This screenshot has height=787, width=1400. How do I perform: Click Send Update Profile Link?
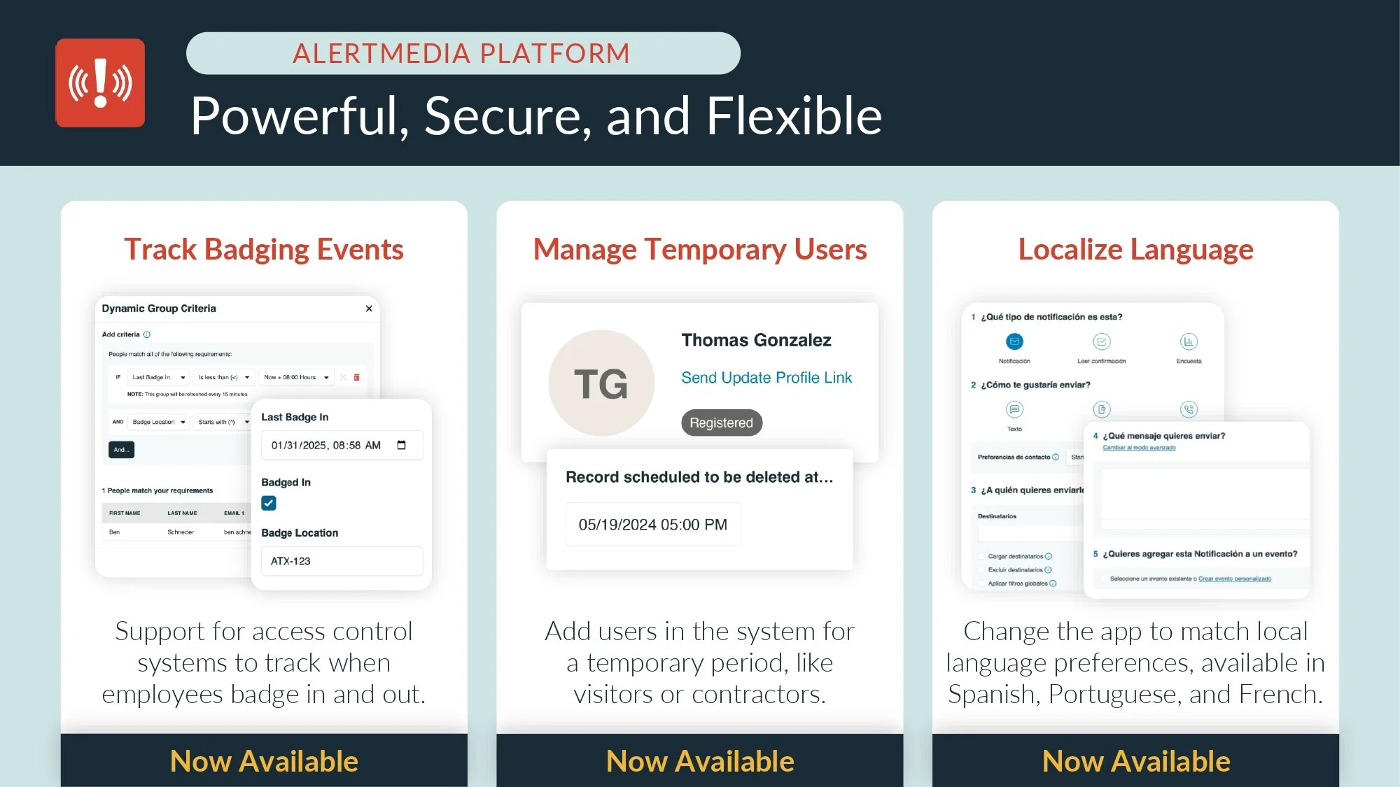(766, 378)
